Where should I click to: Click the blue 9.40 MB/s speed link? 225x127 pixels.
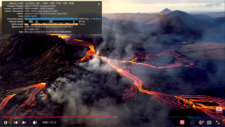pyautogui.click(x=96, y=19)
